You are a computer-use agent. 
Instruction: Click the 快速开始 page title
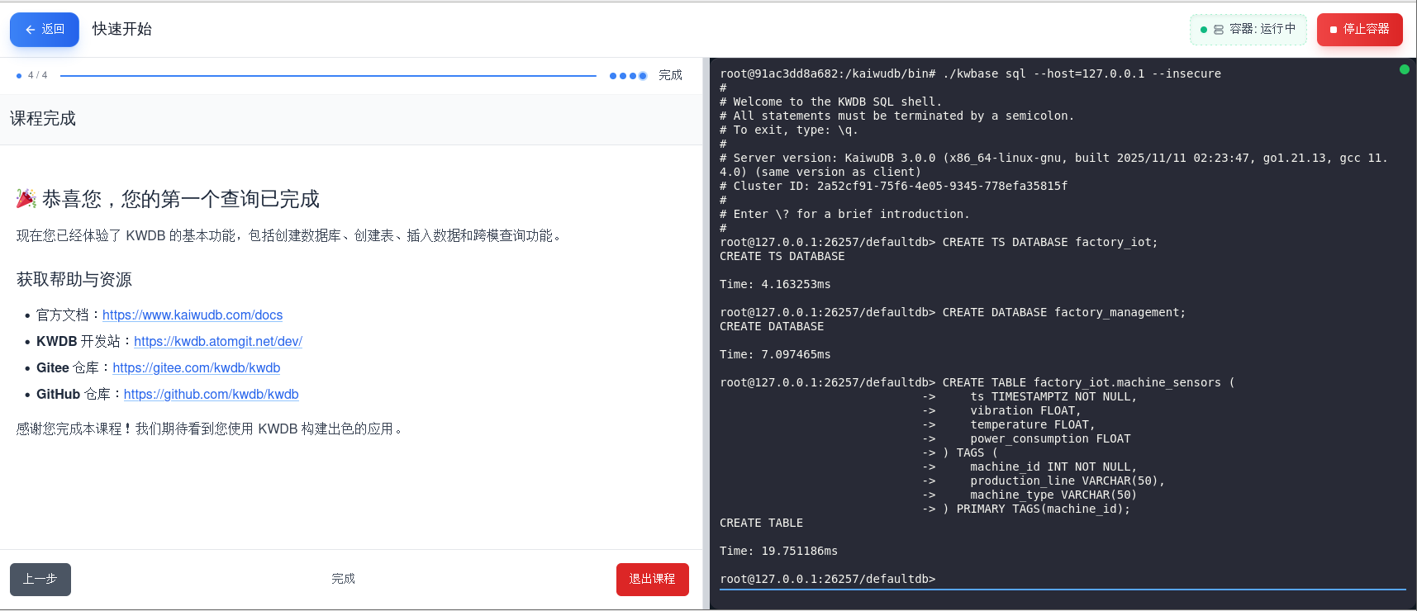pos(122,29)
